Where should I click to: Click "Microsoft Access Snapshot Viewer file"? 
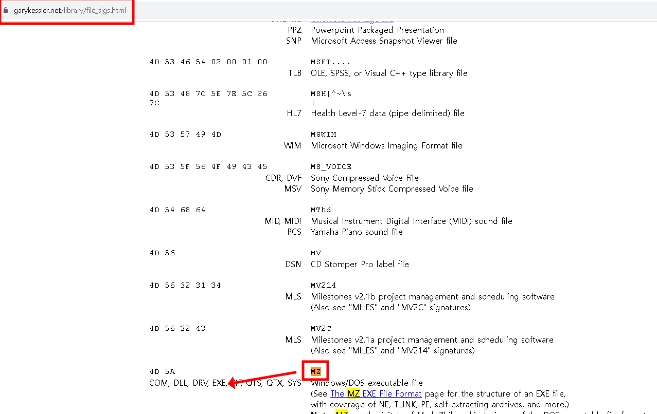pos(384,41)
